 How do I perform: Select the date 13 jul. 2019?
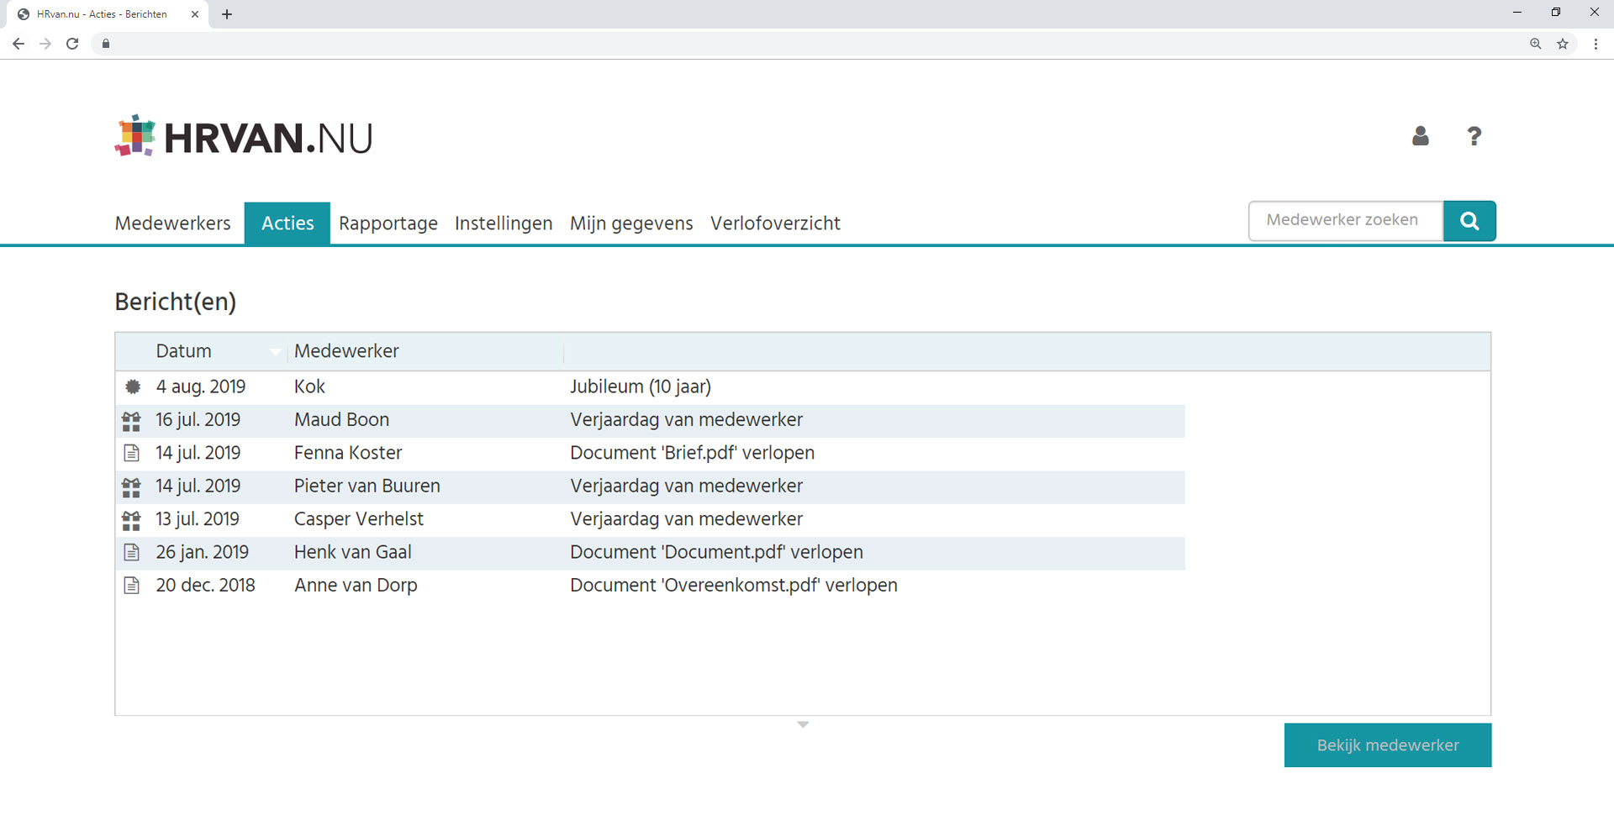[198, 519]
